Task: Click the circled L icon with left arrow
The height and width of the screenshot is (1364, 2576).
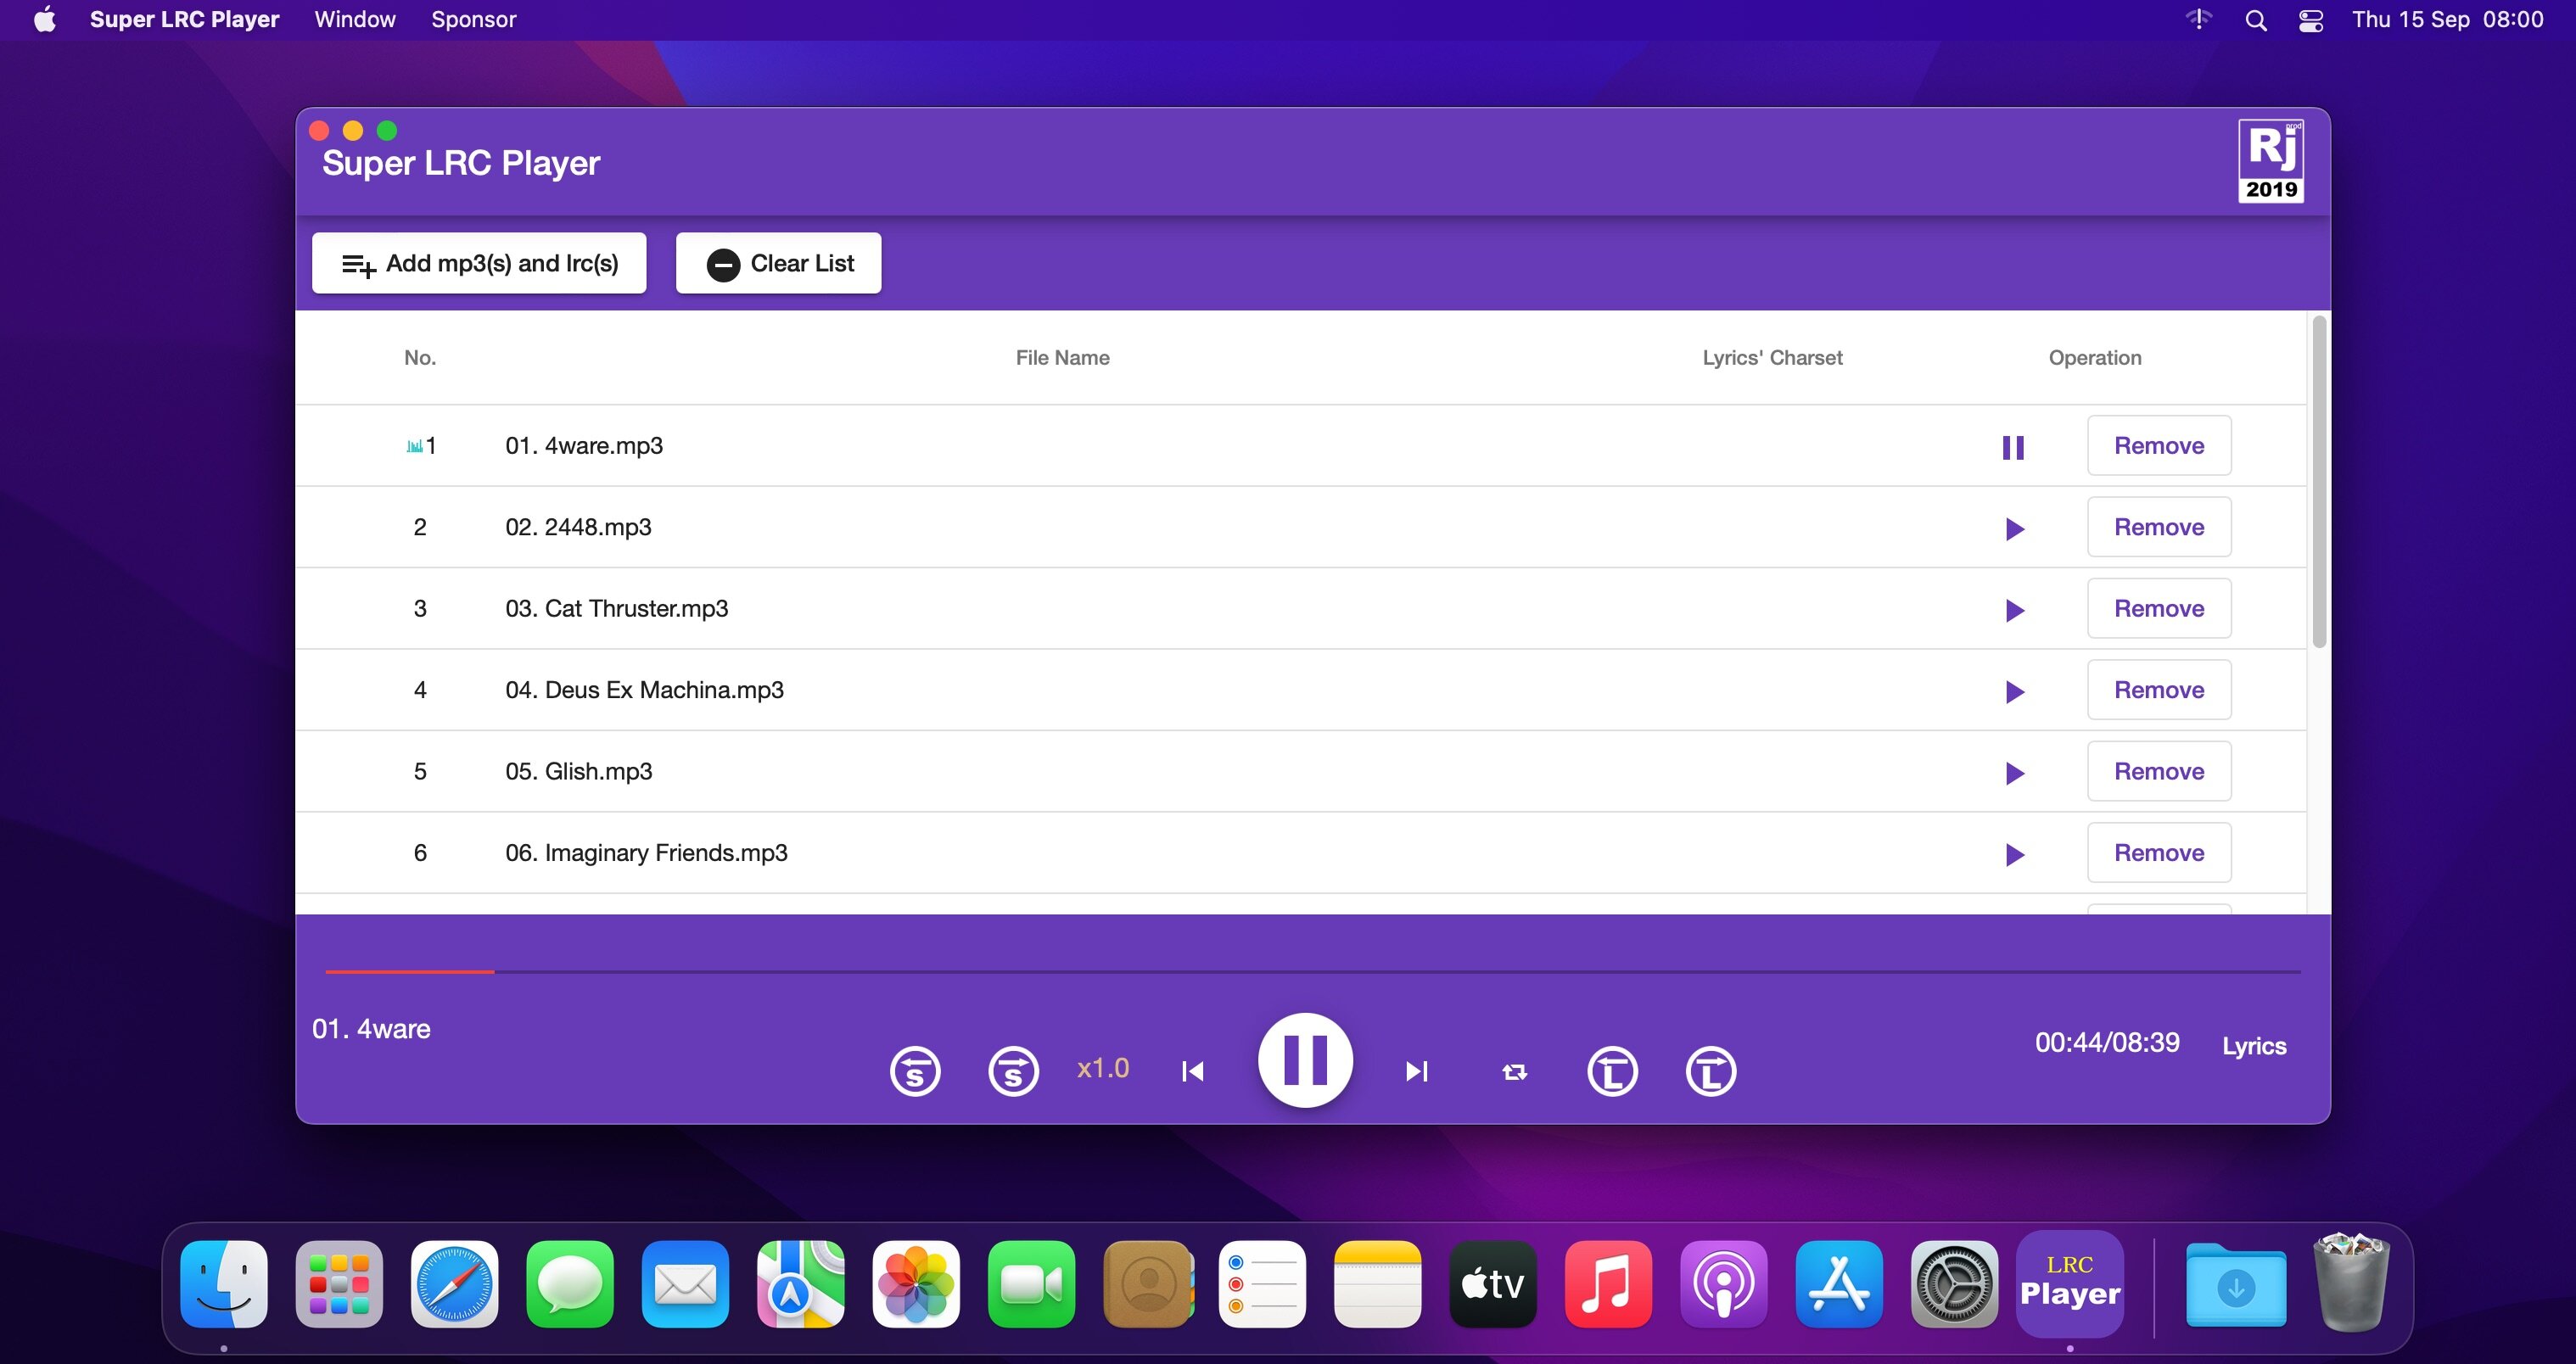Action: [x=1612, y=1071]
